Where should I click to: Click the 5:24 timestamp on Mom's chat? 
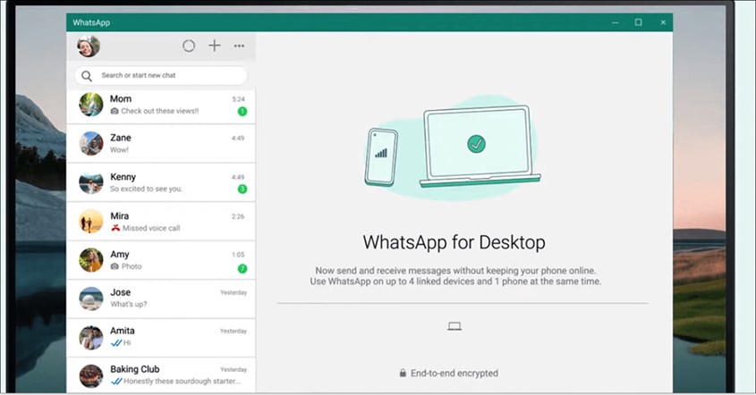(238, 99)
